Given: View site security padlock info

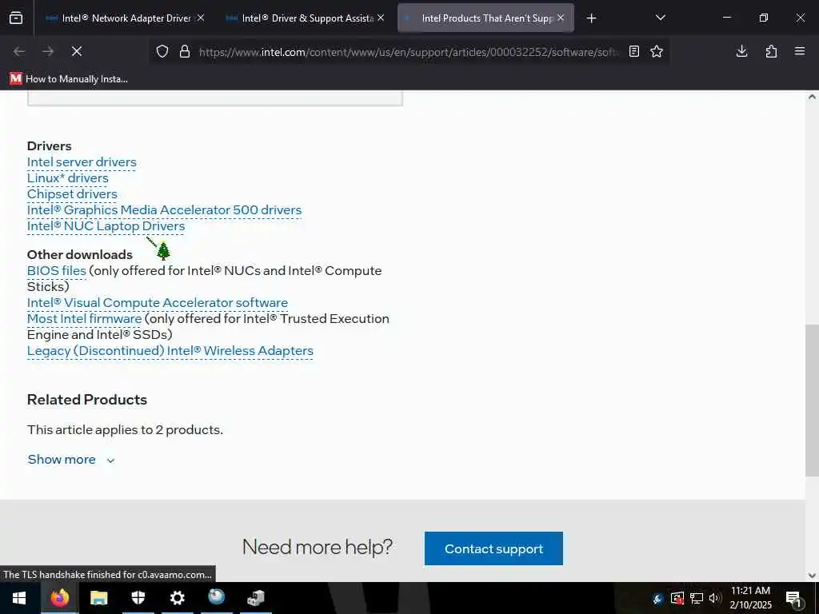Looking at the screenshot, I should coord(185,51).
